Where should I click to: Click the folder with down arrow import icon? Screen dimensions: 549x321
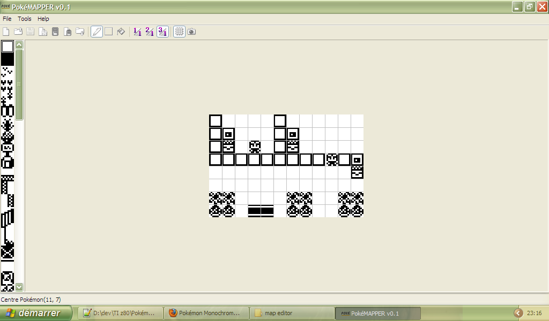[x=80, y=32]
